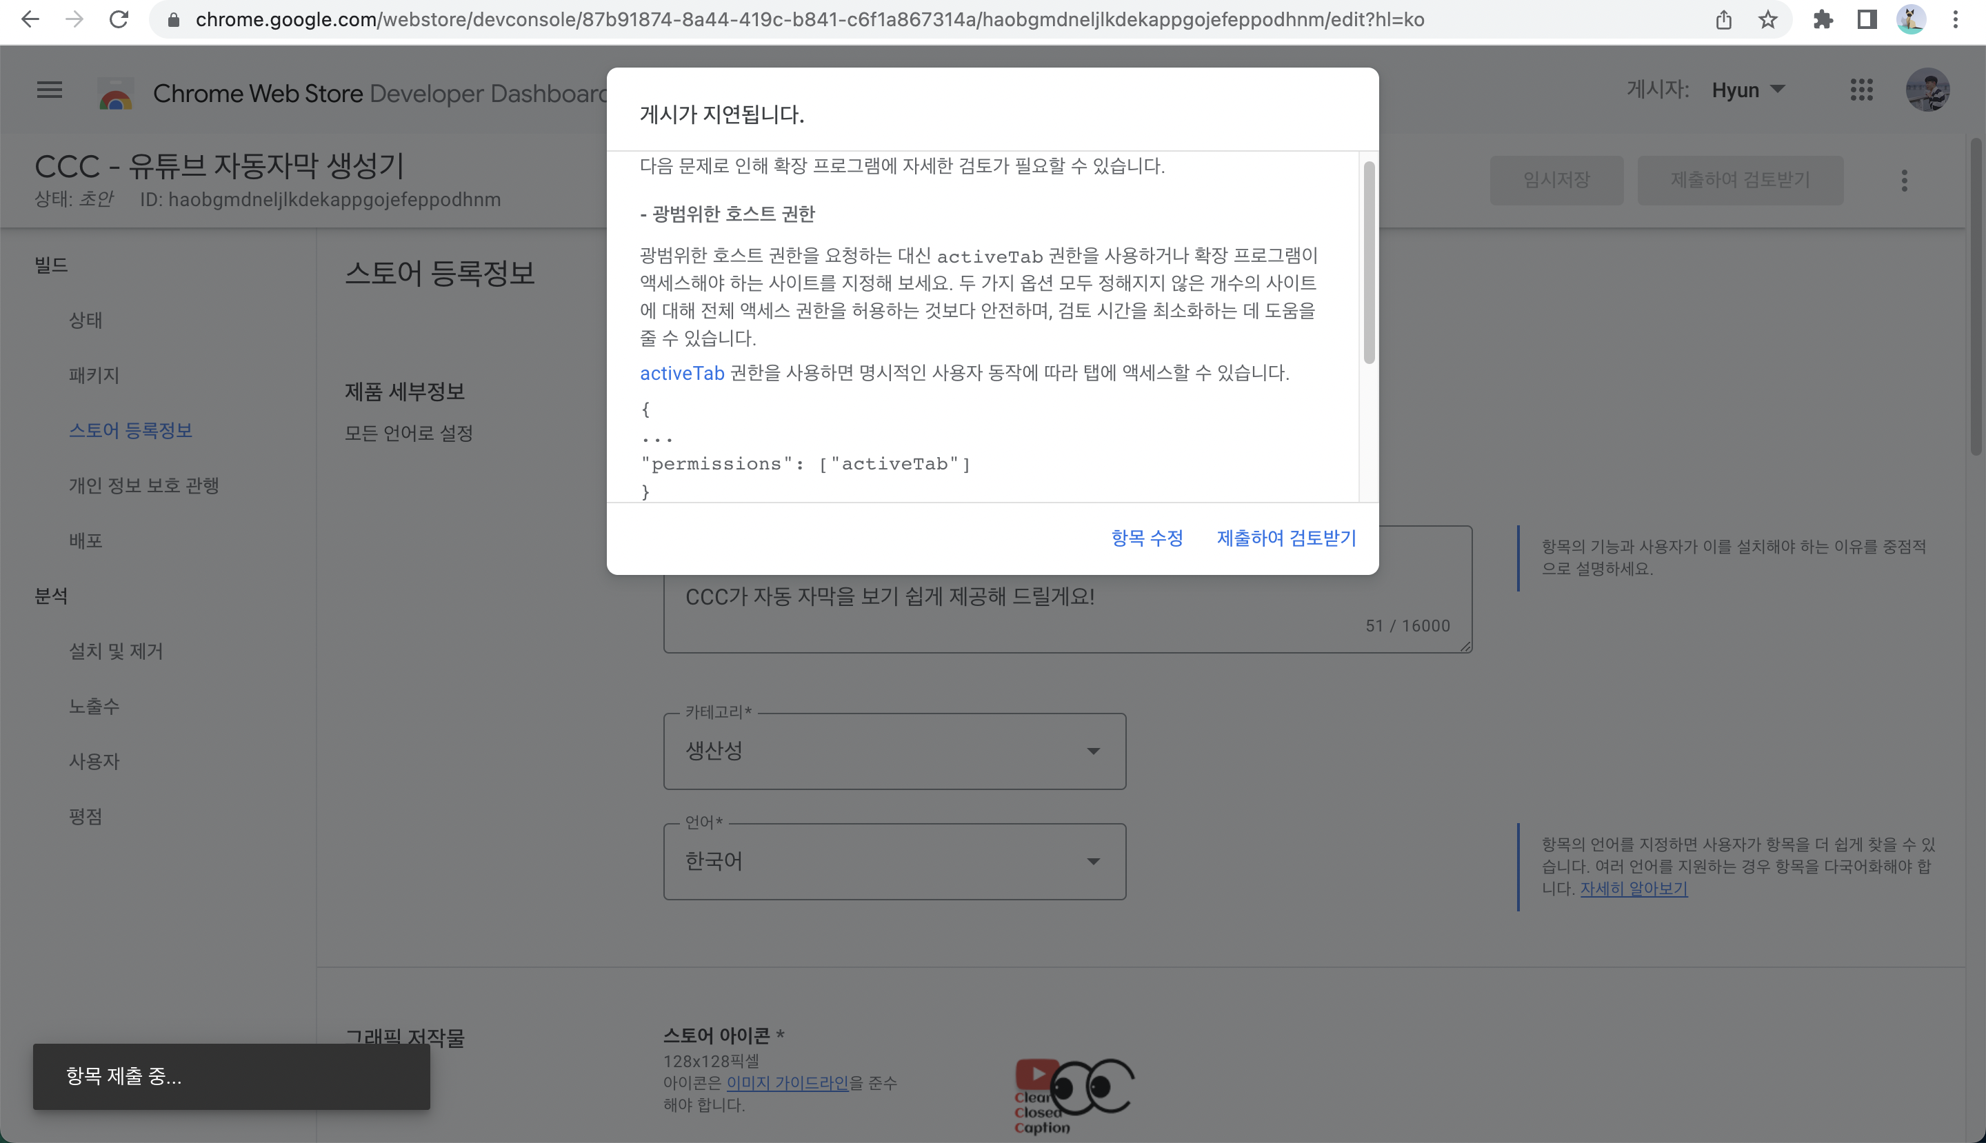Open Chrome three-dot menu
Screen dimensions: 1986x1143
(1956, 19)
